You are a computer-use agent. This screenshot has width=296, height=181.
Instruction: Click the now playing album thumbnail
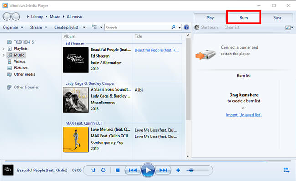(8, 170)
